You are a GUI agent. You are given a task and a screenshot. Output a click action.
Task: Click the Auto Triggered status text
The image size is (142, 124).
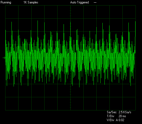point(79,2)
